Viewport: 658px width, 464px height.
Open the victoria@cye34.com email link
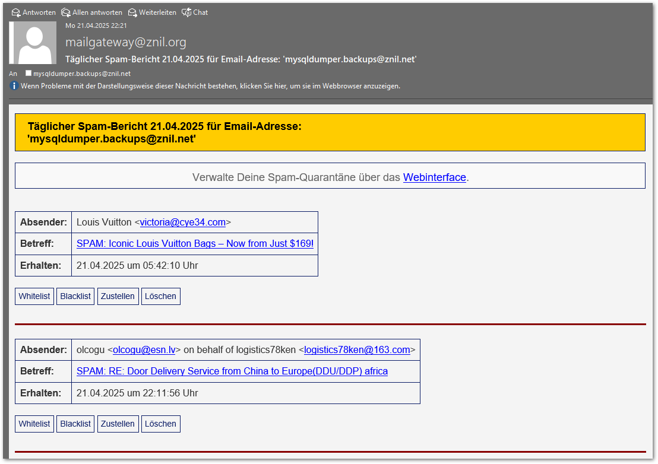click(x=182, y=223)
